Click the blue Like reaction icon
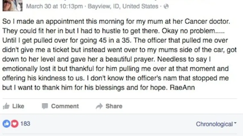243x136 pixels. pyautogui.click(x=6, y=124)
